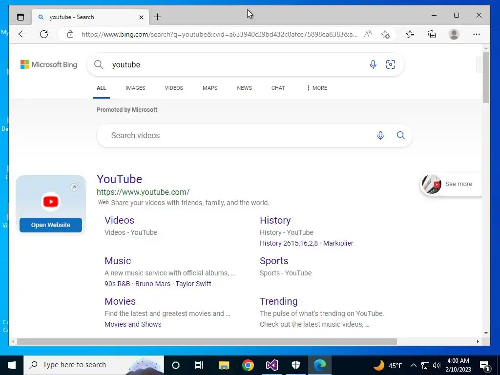Open the taskbar weather 45°F widget
This screenshot has width=500, height=375.
pyautogui.click(x=387, y=365)
